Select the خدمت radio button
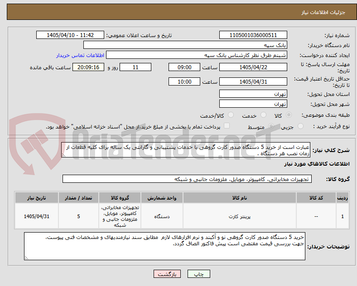The width and height of the screenshot is (357, 286). coord(263,115)
